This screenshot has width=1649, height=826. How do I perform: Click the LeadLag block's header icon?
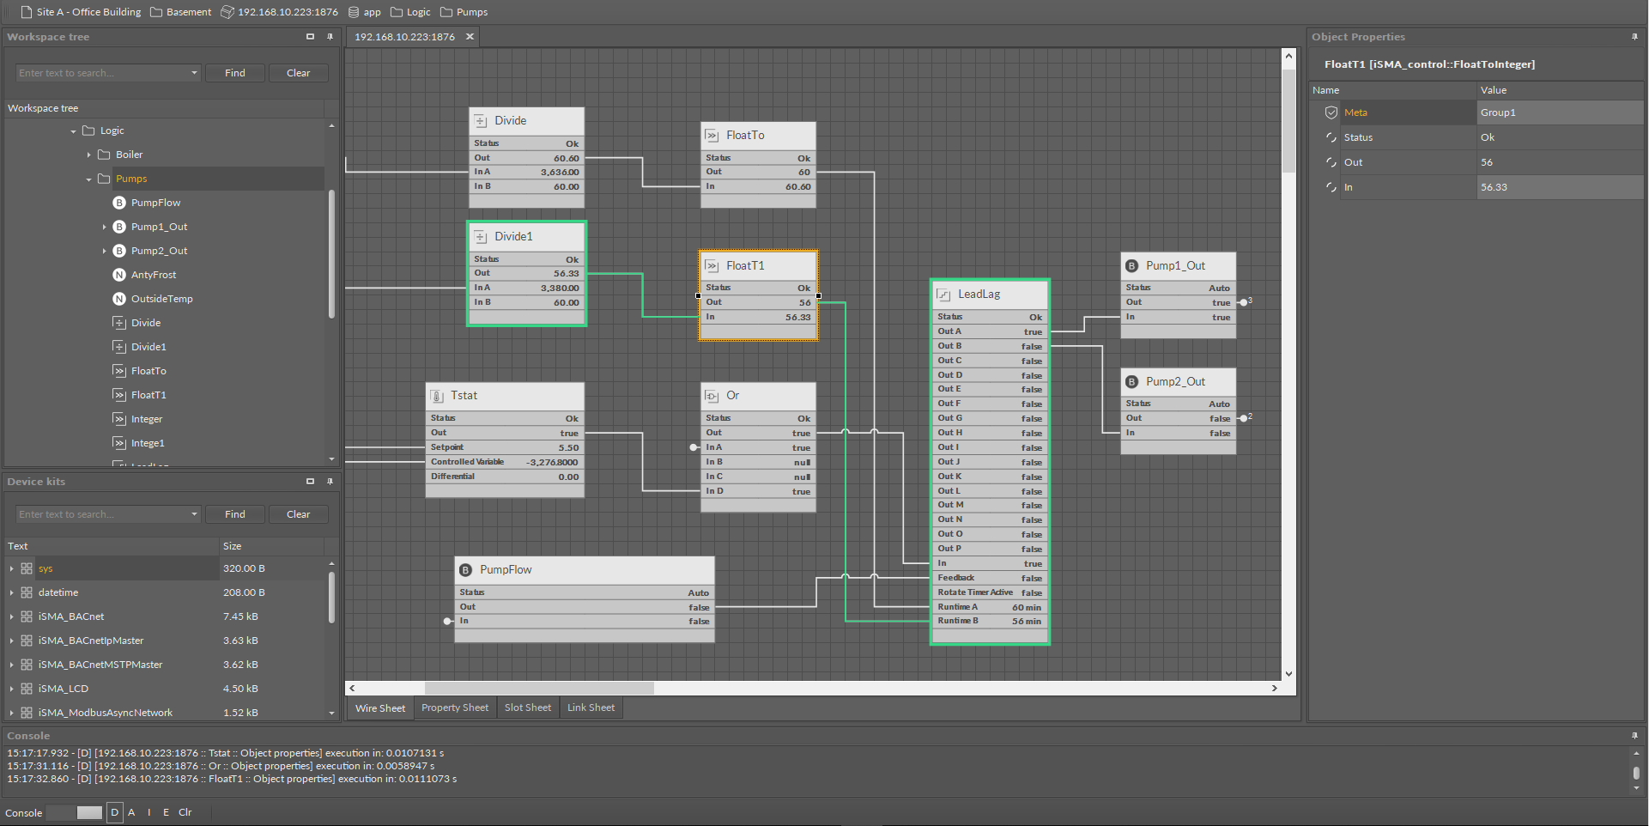pyautogui.click(x=945, y=295)
